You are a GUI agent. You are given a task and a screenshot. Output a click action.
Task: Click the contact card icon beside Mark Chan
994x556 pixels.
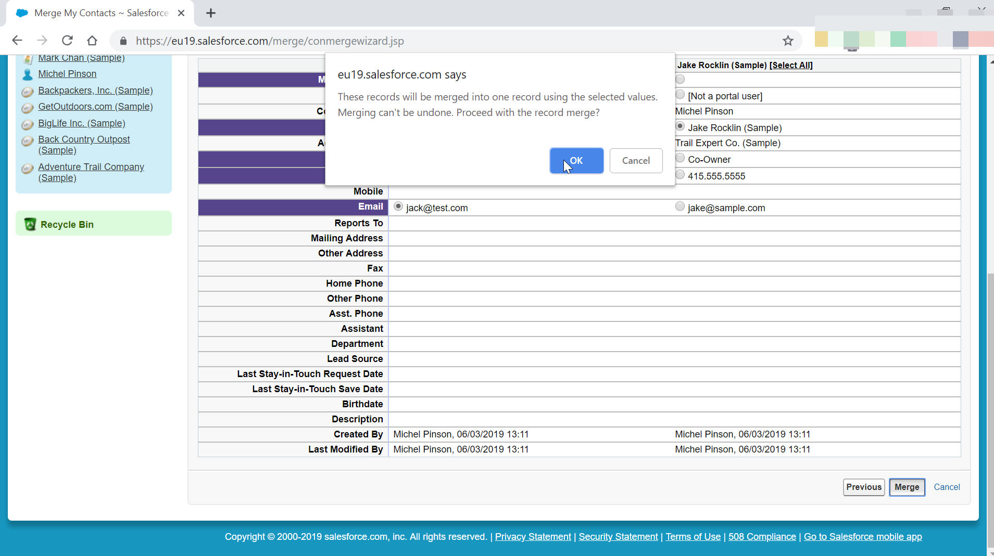[27, 59]
